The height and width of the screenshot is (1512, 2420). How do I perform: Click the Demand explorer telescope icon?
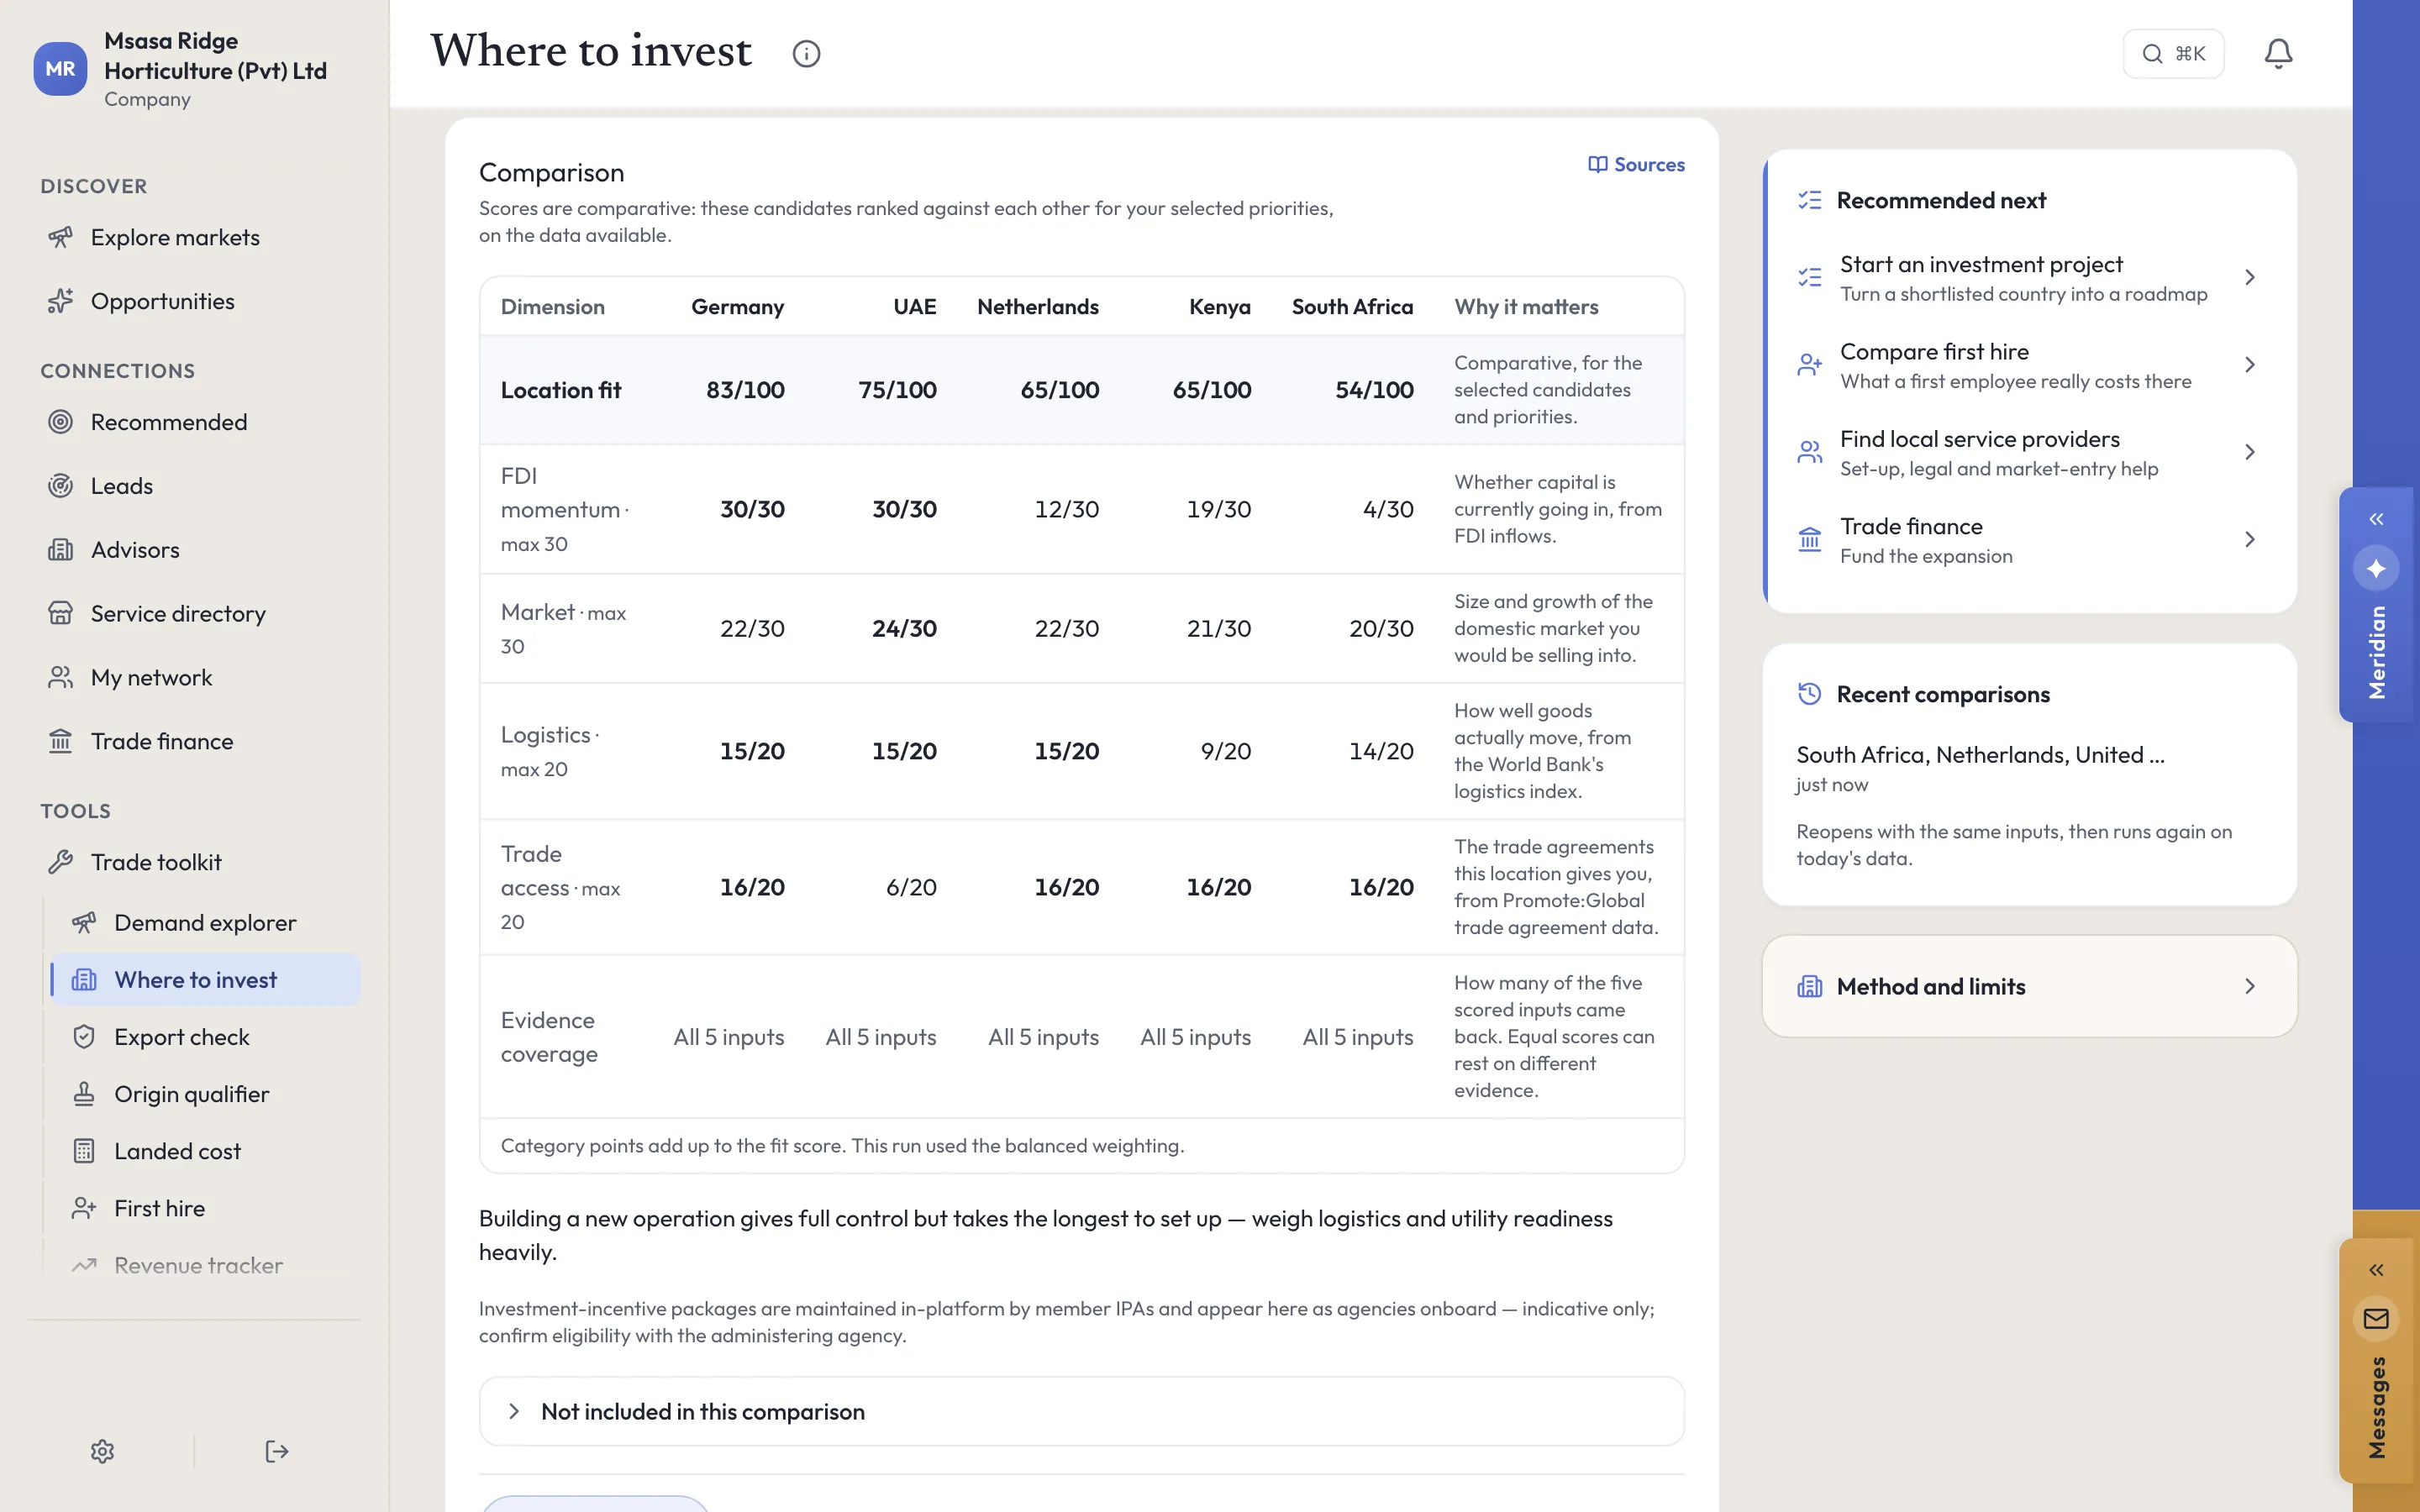click(x=84, y=922)
